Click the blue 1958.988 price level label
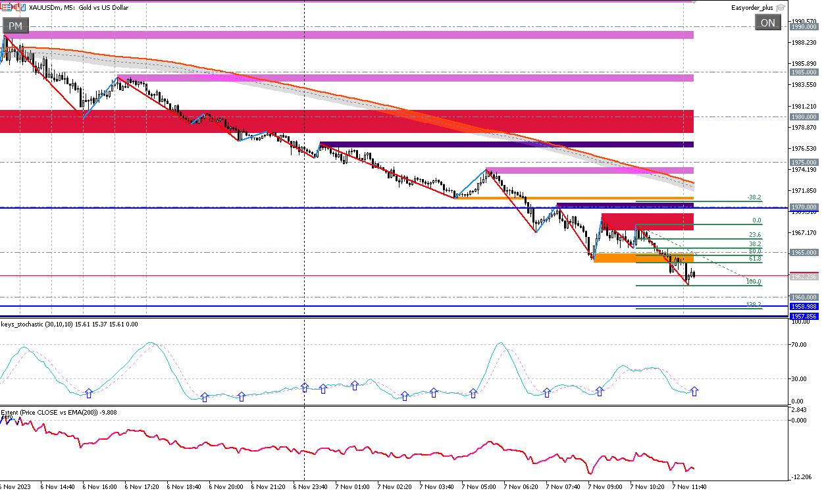 [804, 307]
